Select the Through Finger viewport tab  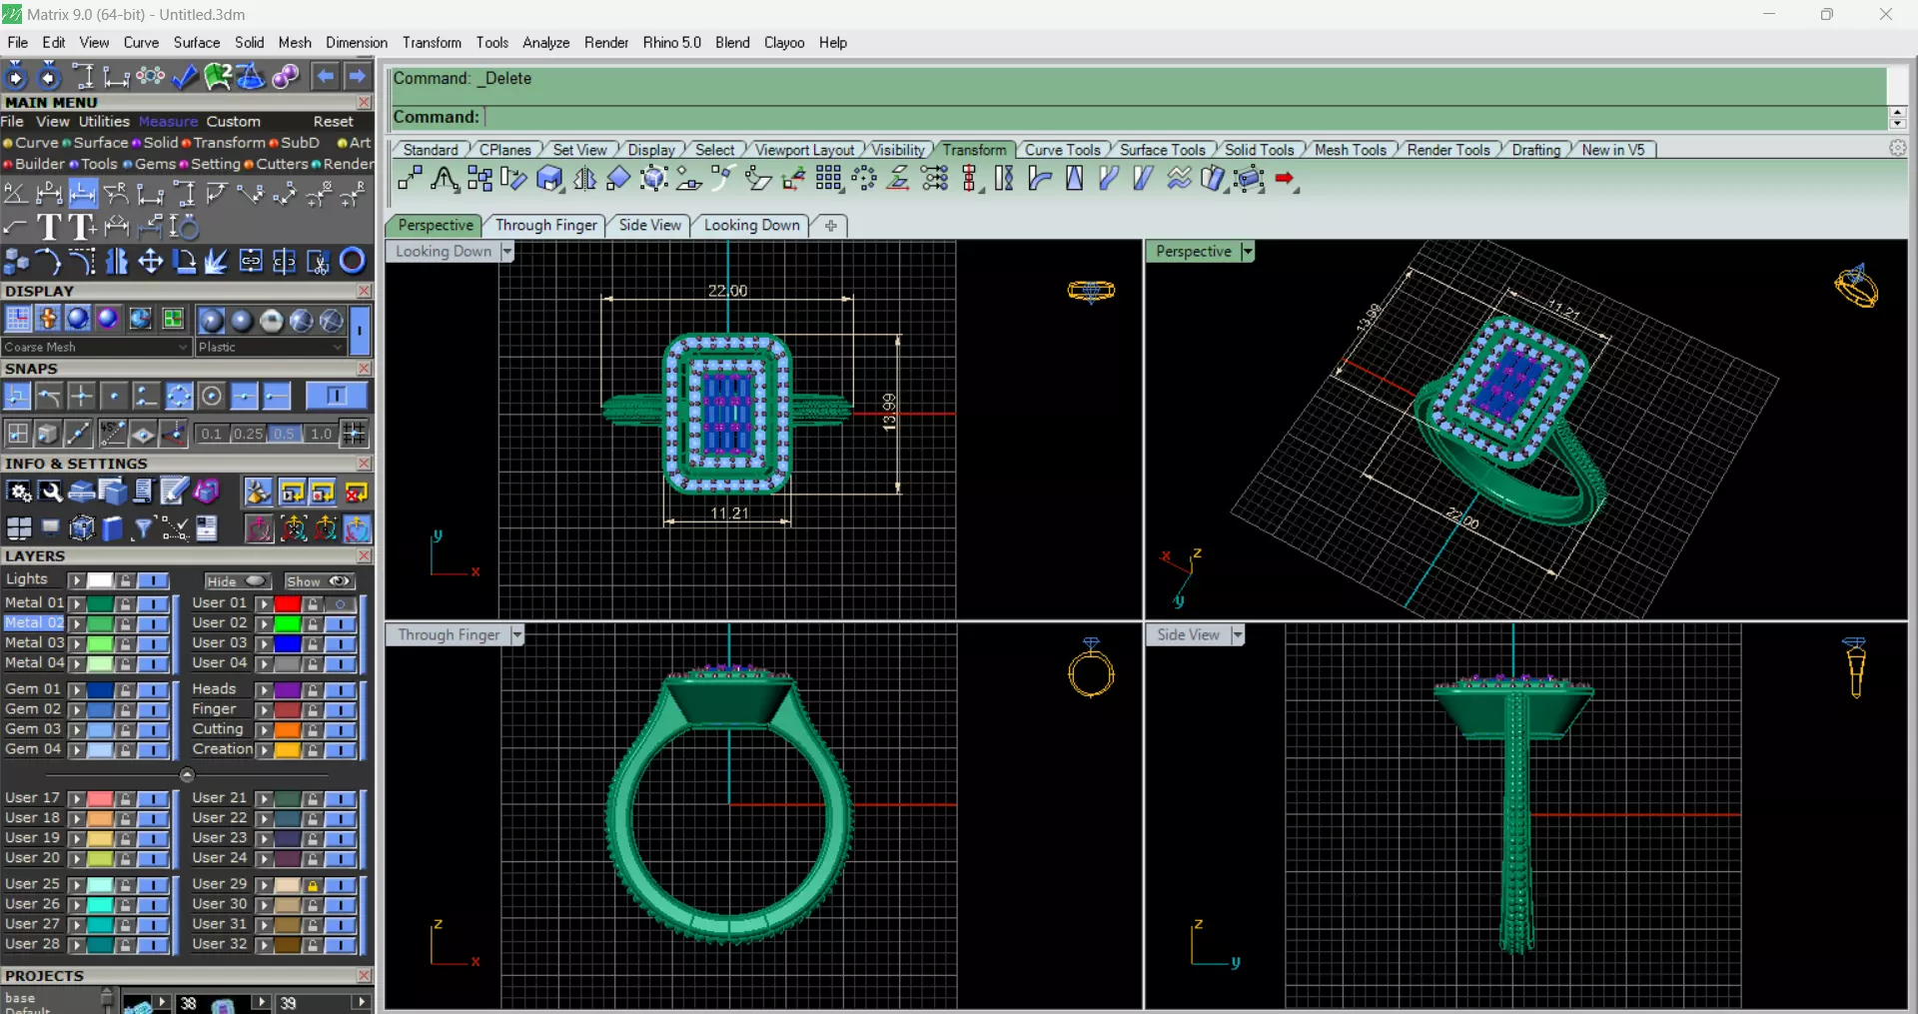tap(545, 225)
